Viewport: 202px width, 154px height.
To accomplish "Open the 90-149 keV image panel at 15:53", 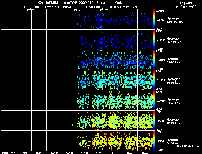I will tap(130, 39).
